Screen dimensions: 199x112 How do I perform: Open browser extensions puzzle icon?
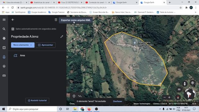click(186, 7)
